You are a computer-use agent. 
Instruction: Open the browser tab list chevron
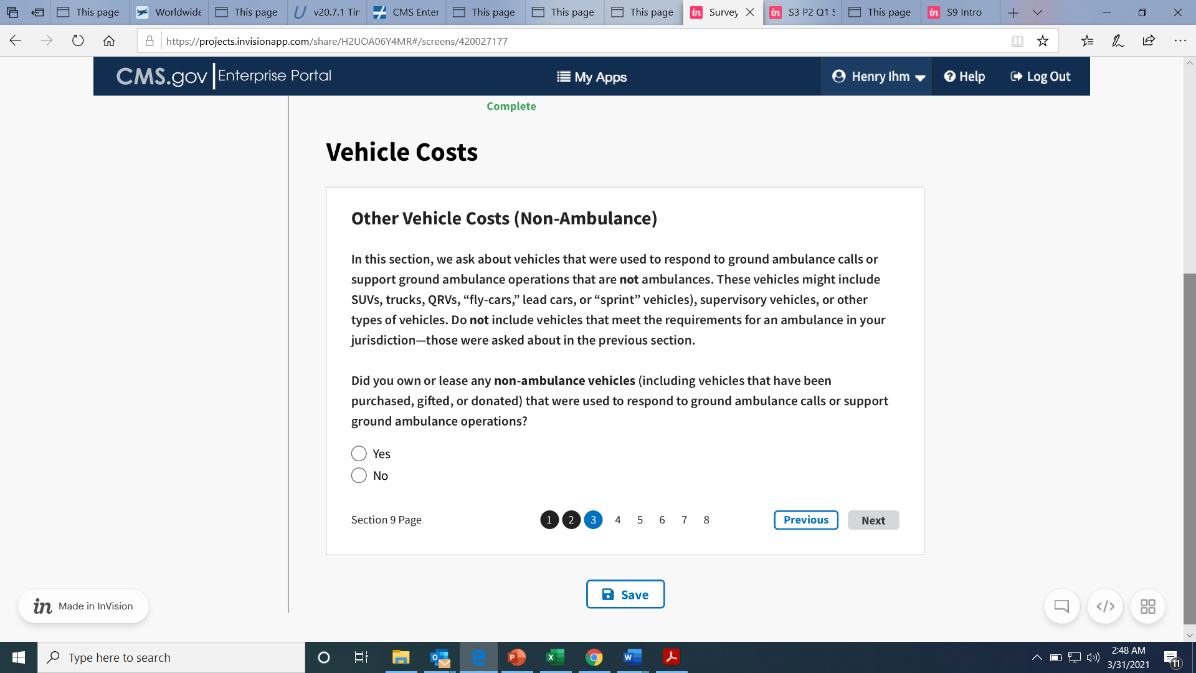click(1037, 12)
